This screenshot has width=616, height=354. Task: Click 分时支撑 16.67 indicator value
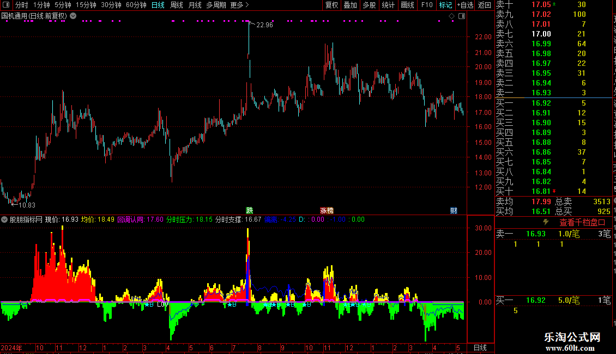tap(238, 219)
